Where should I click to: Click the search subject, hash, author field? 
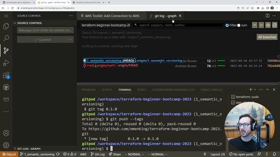point(178,25)
